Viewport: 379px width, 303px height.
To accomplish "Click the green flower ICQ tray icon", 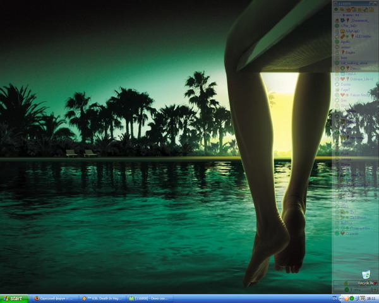I will coord(352,299).
